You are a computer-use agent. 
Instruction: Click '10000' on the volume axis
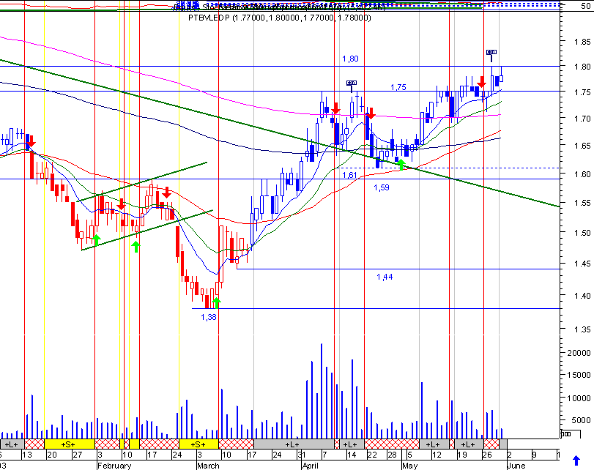point(579,398)
